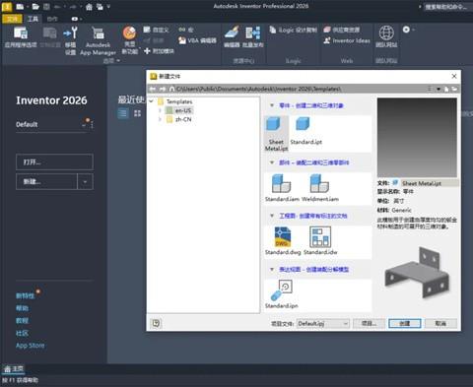Open Add-Ins (附加模块) manager
Screen dimensions: 473x387
159,51
